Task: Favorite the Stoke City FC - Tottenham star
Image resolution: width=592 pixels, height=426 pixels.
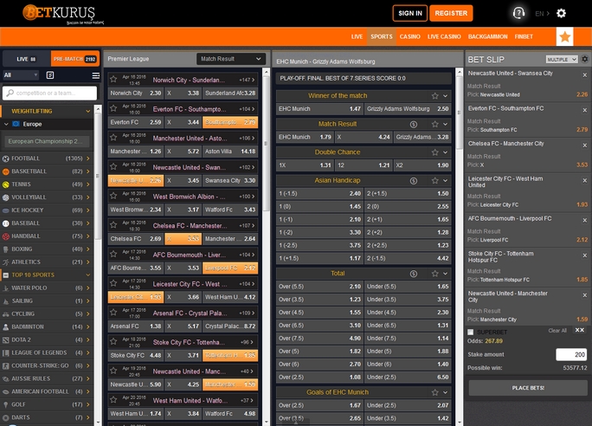Action: tap(113, 342)
